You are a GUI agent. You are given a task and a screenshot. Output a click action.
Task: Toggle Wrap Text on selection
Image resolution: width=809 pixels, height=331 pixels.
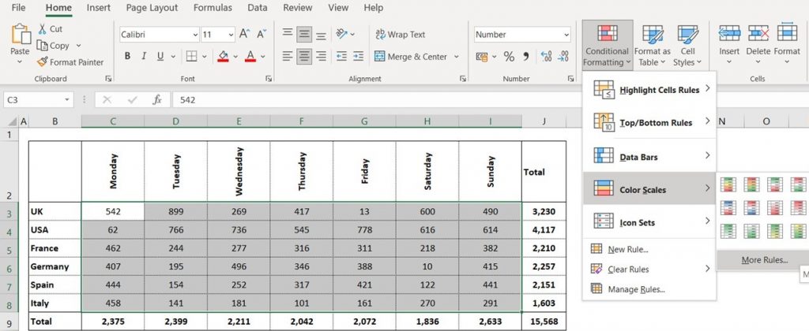[400, 35]
